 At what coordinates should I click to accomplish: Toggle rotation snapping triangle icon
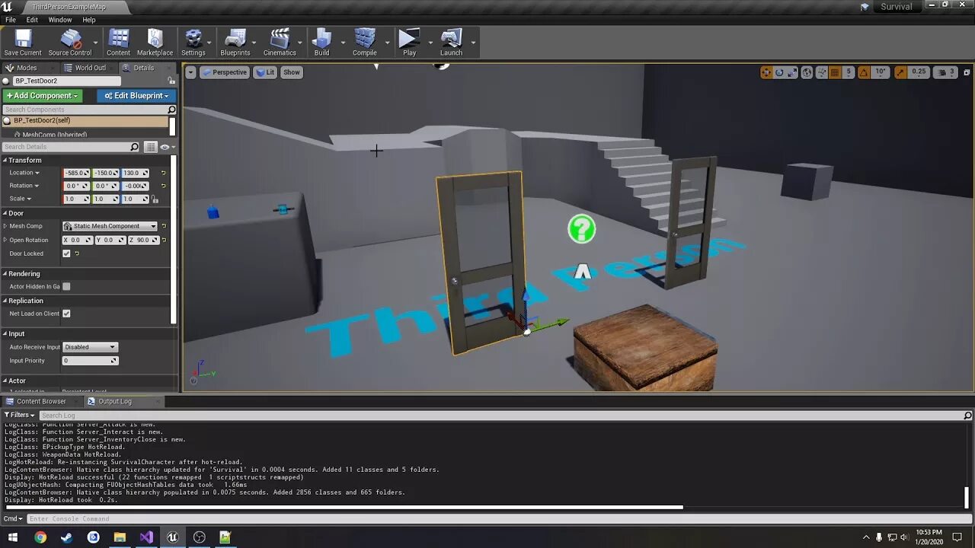864,72
